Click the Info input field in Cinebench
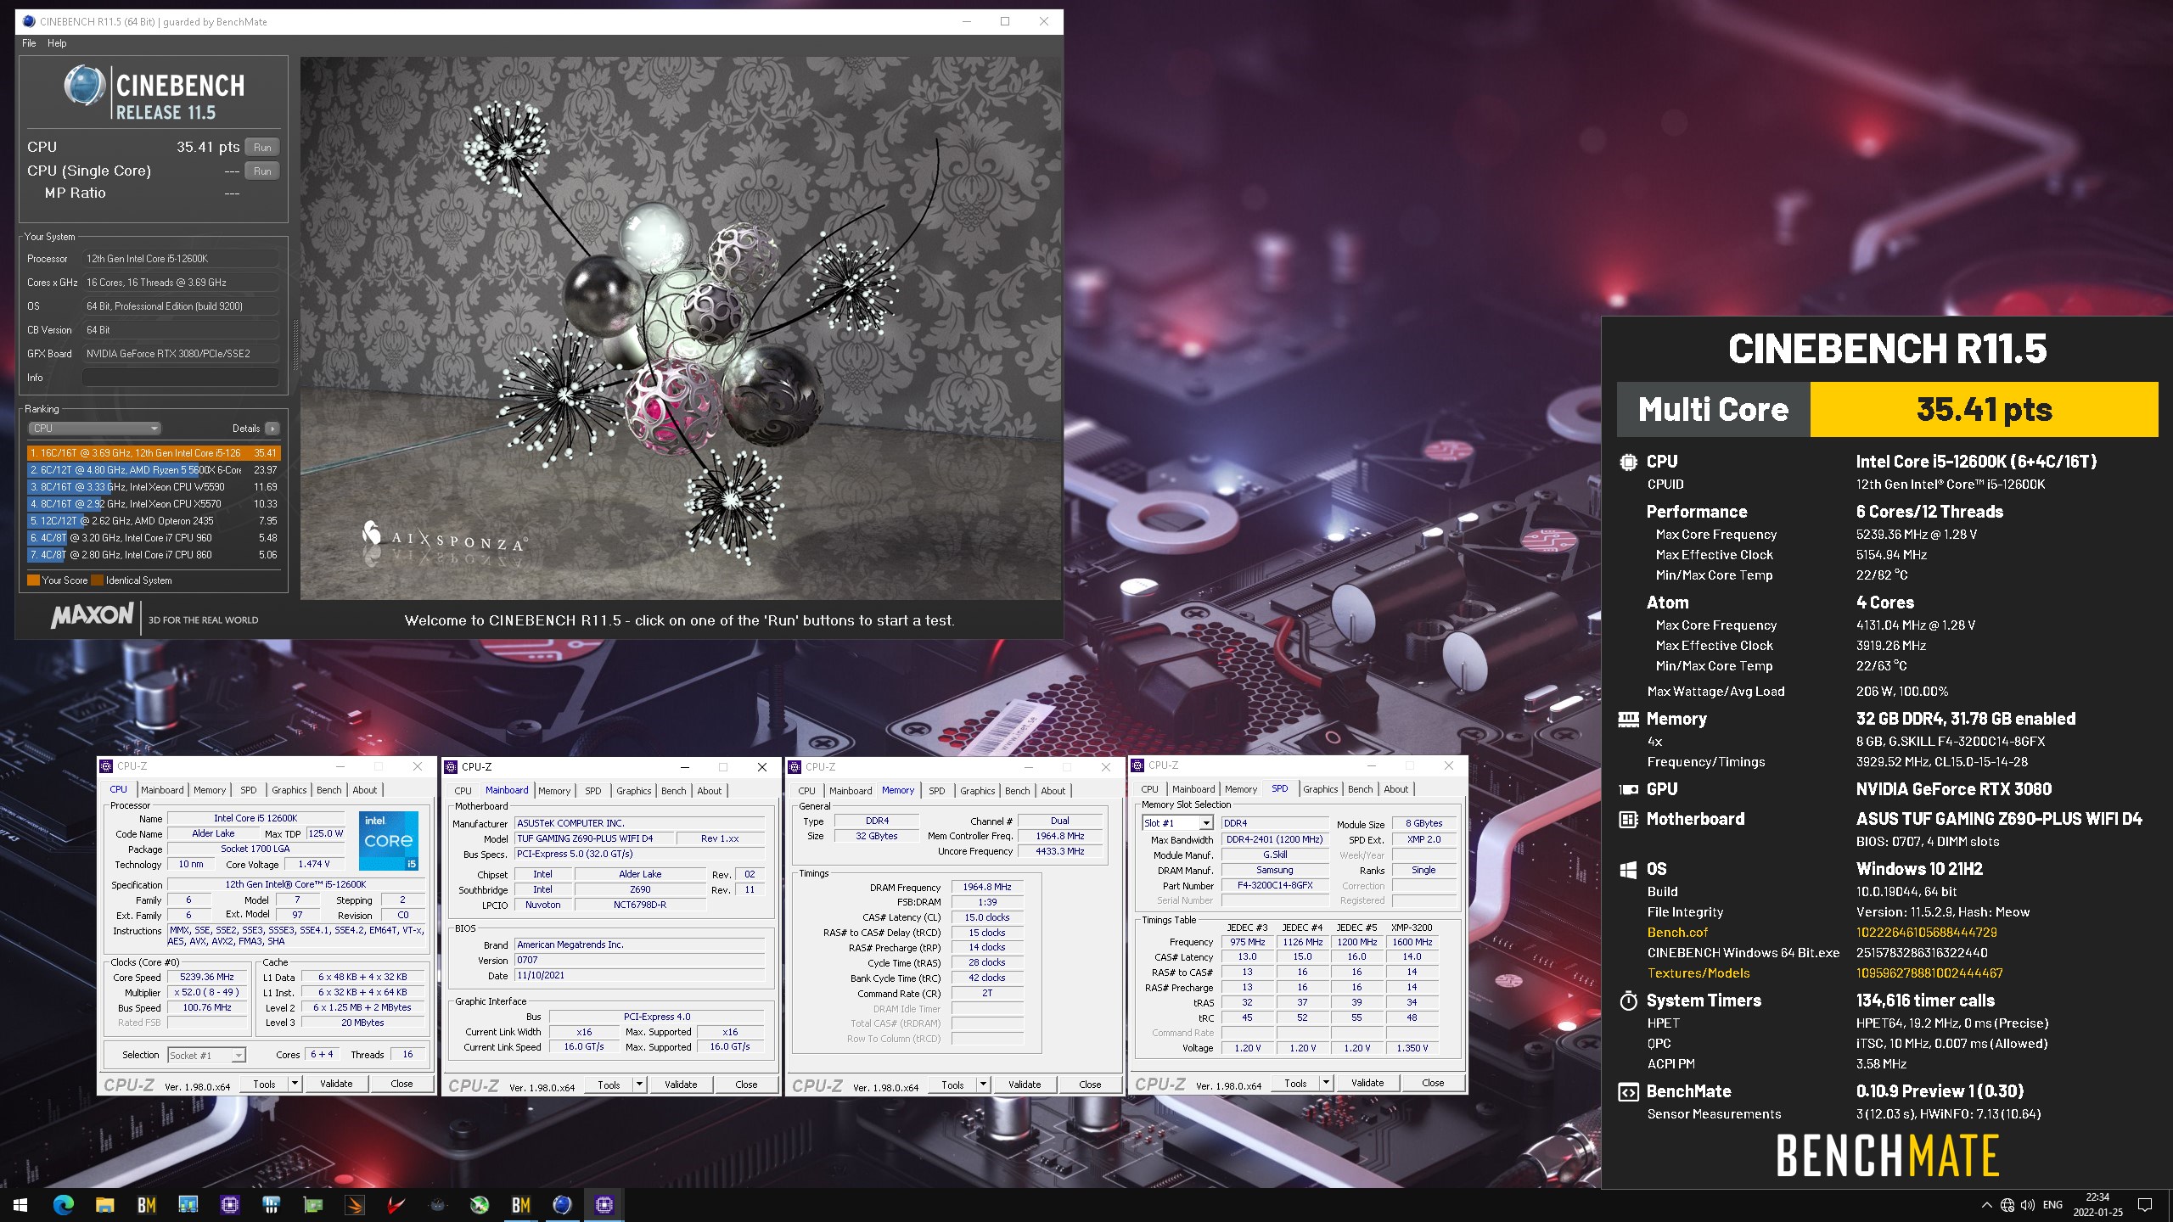The width and height of the screenshot is (2173, 1222). tap(181, 378)
